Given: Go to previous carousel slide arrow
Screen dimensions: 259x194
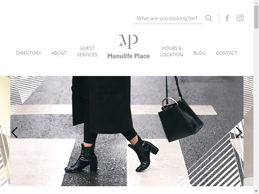Looking at the screenshot, I should pos(14,132).
